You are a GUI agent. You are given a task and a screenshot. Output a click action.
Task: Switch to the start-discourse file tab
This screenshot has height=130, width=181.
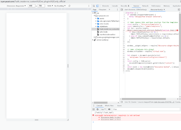(135, 9)
